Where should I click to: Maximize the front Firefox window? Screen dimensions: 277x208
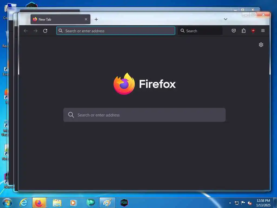pyautogui.click(x=253, y=15)
